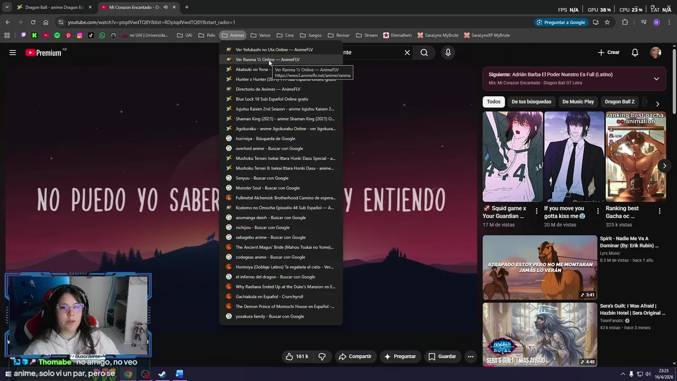677x381 pixels.
Task: Show more filter chips with right arrow
Action: (657, 104)
